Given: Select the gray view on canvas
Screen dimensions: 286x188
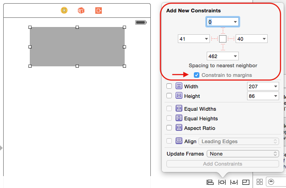Looking at the screenshot, I should [77, 47].
